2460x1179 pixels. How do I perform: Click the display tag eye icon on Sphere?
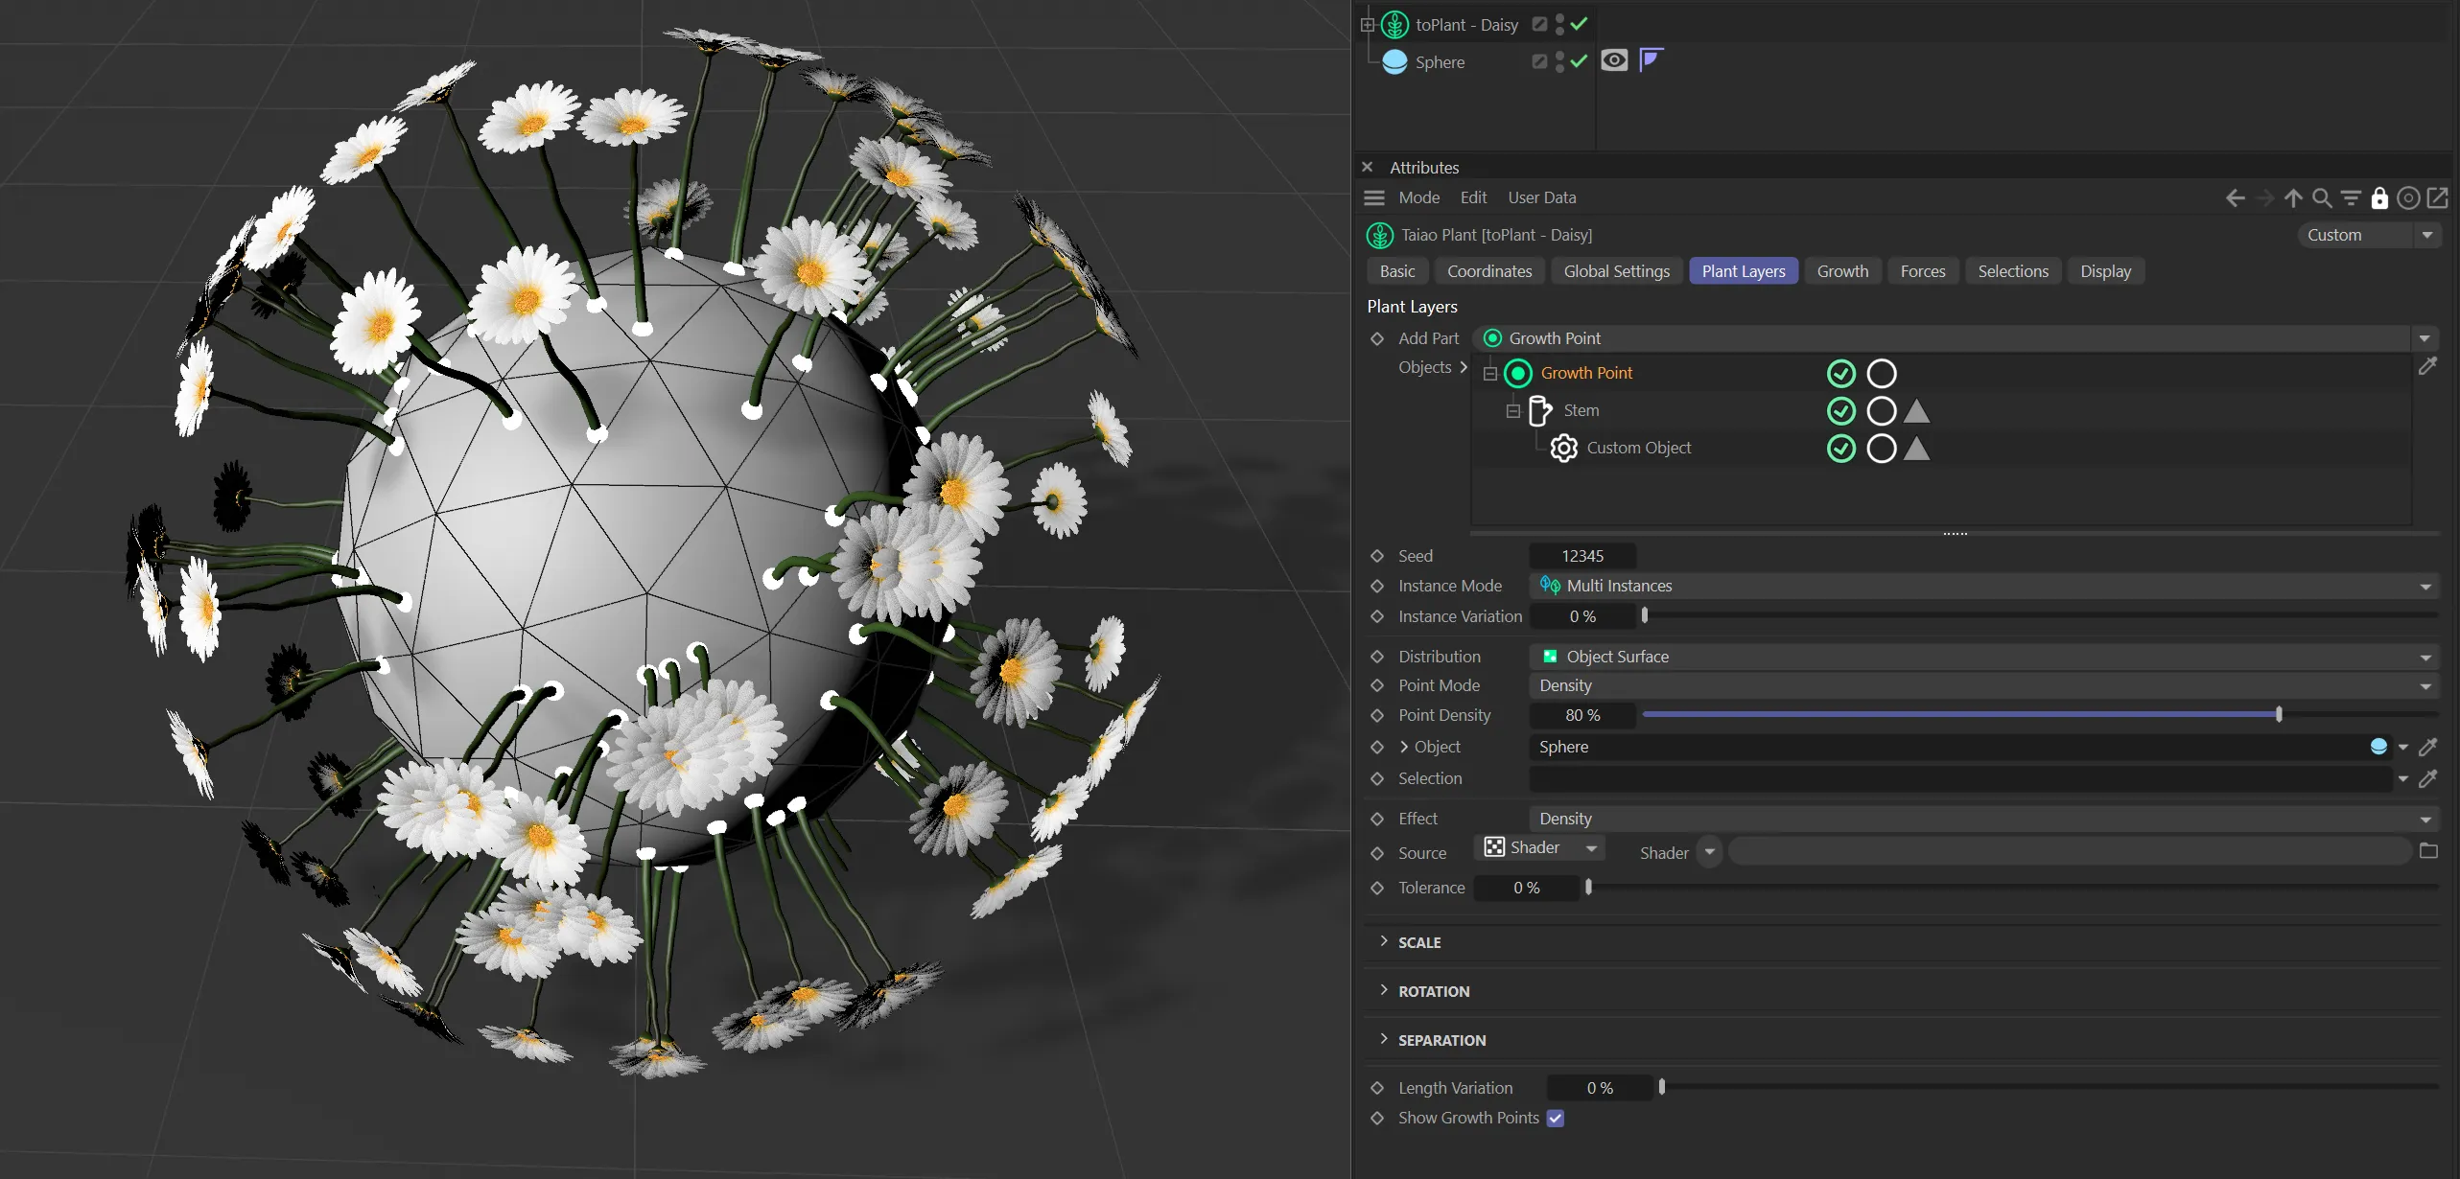coord(1614,61)
